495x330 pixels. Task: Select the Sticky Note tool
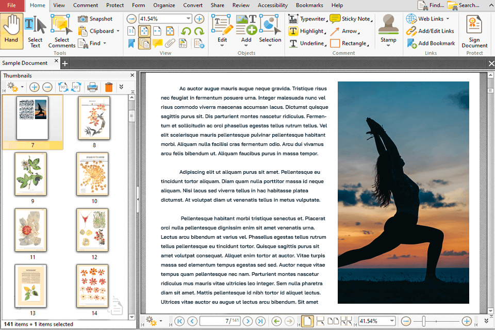tap(351, 19)
